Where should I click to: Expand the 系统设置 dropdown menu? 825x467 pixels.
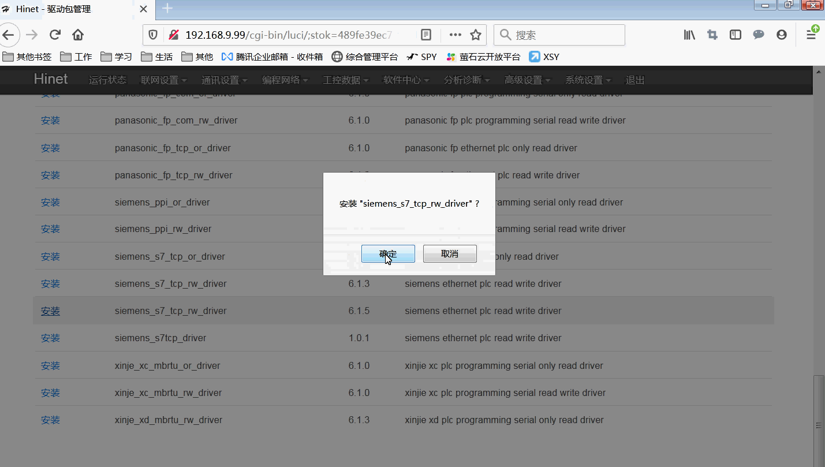click(x=588, y=80)
